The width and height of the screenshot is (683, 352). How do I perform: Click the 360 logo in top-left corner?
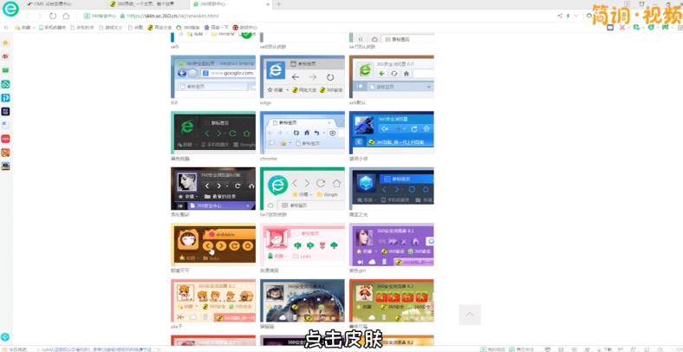(x=10, y=10)
